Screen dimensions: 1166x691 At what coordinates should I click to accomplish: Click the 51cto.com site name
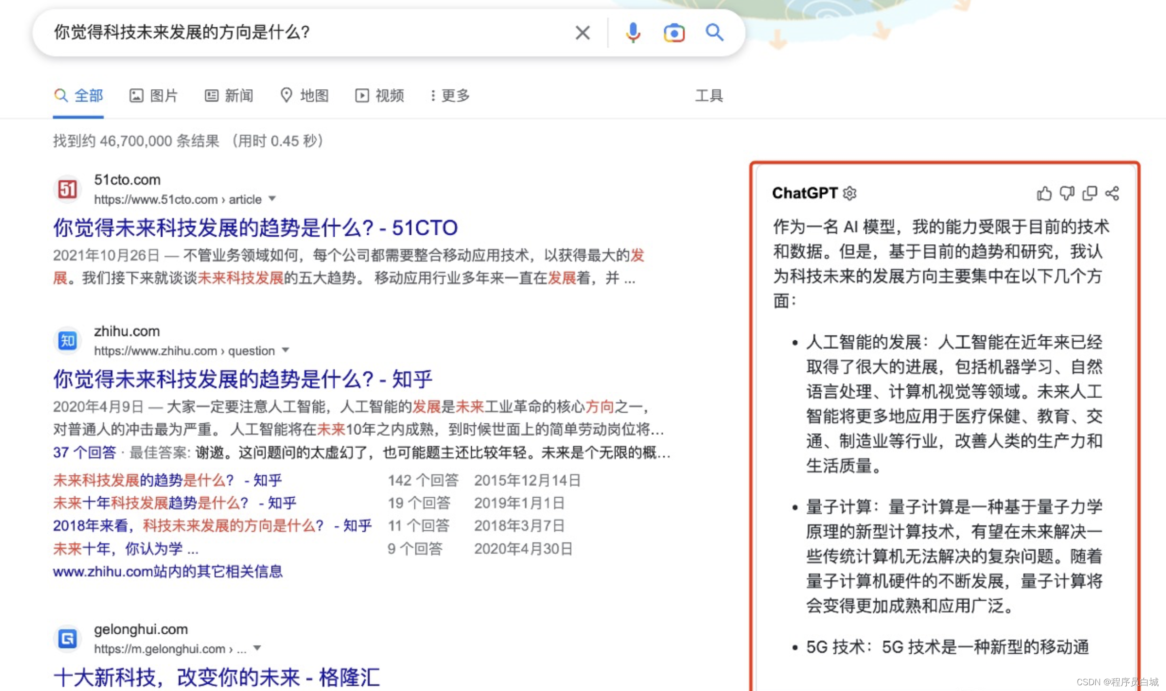[127, 180]
